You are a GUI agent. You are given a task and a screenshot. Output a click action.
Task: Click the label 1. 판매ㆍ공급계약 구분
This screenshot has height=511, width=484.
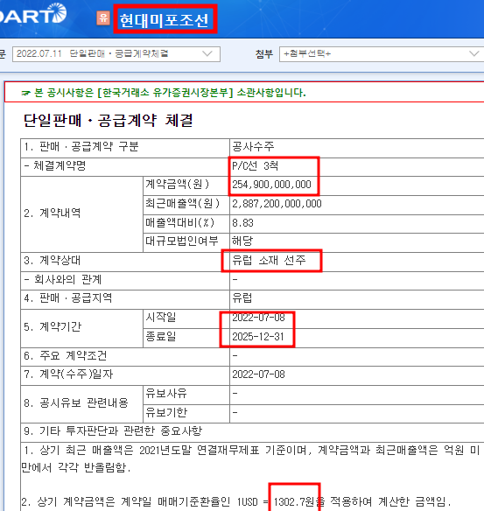tap(81, 147)
